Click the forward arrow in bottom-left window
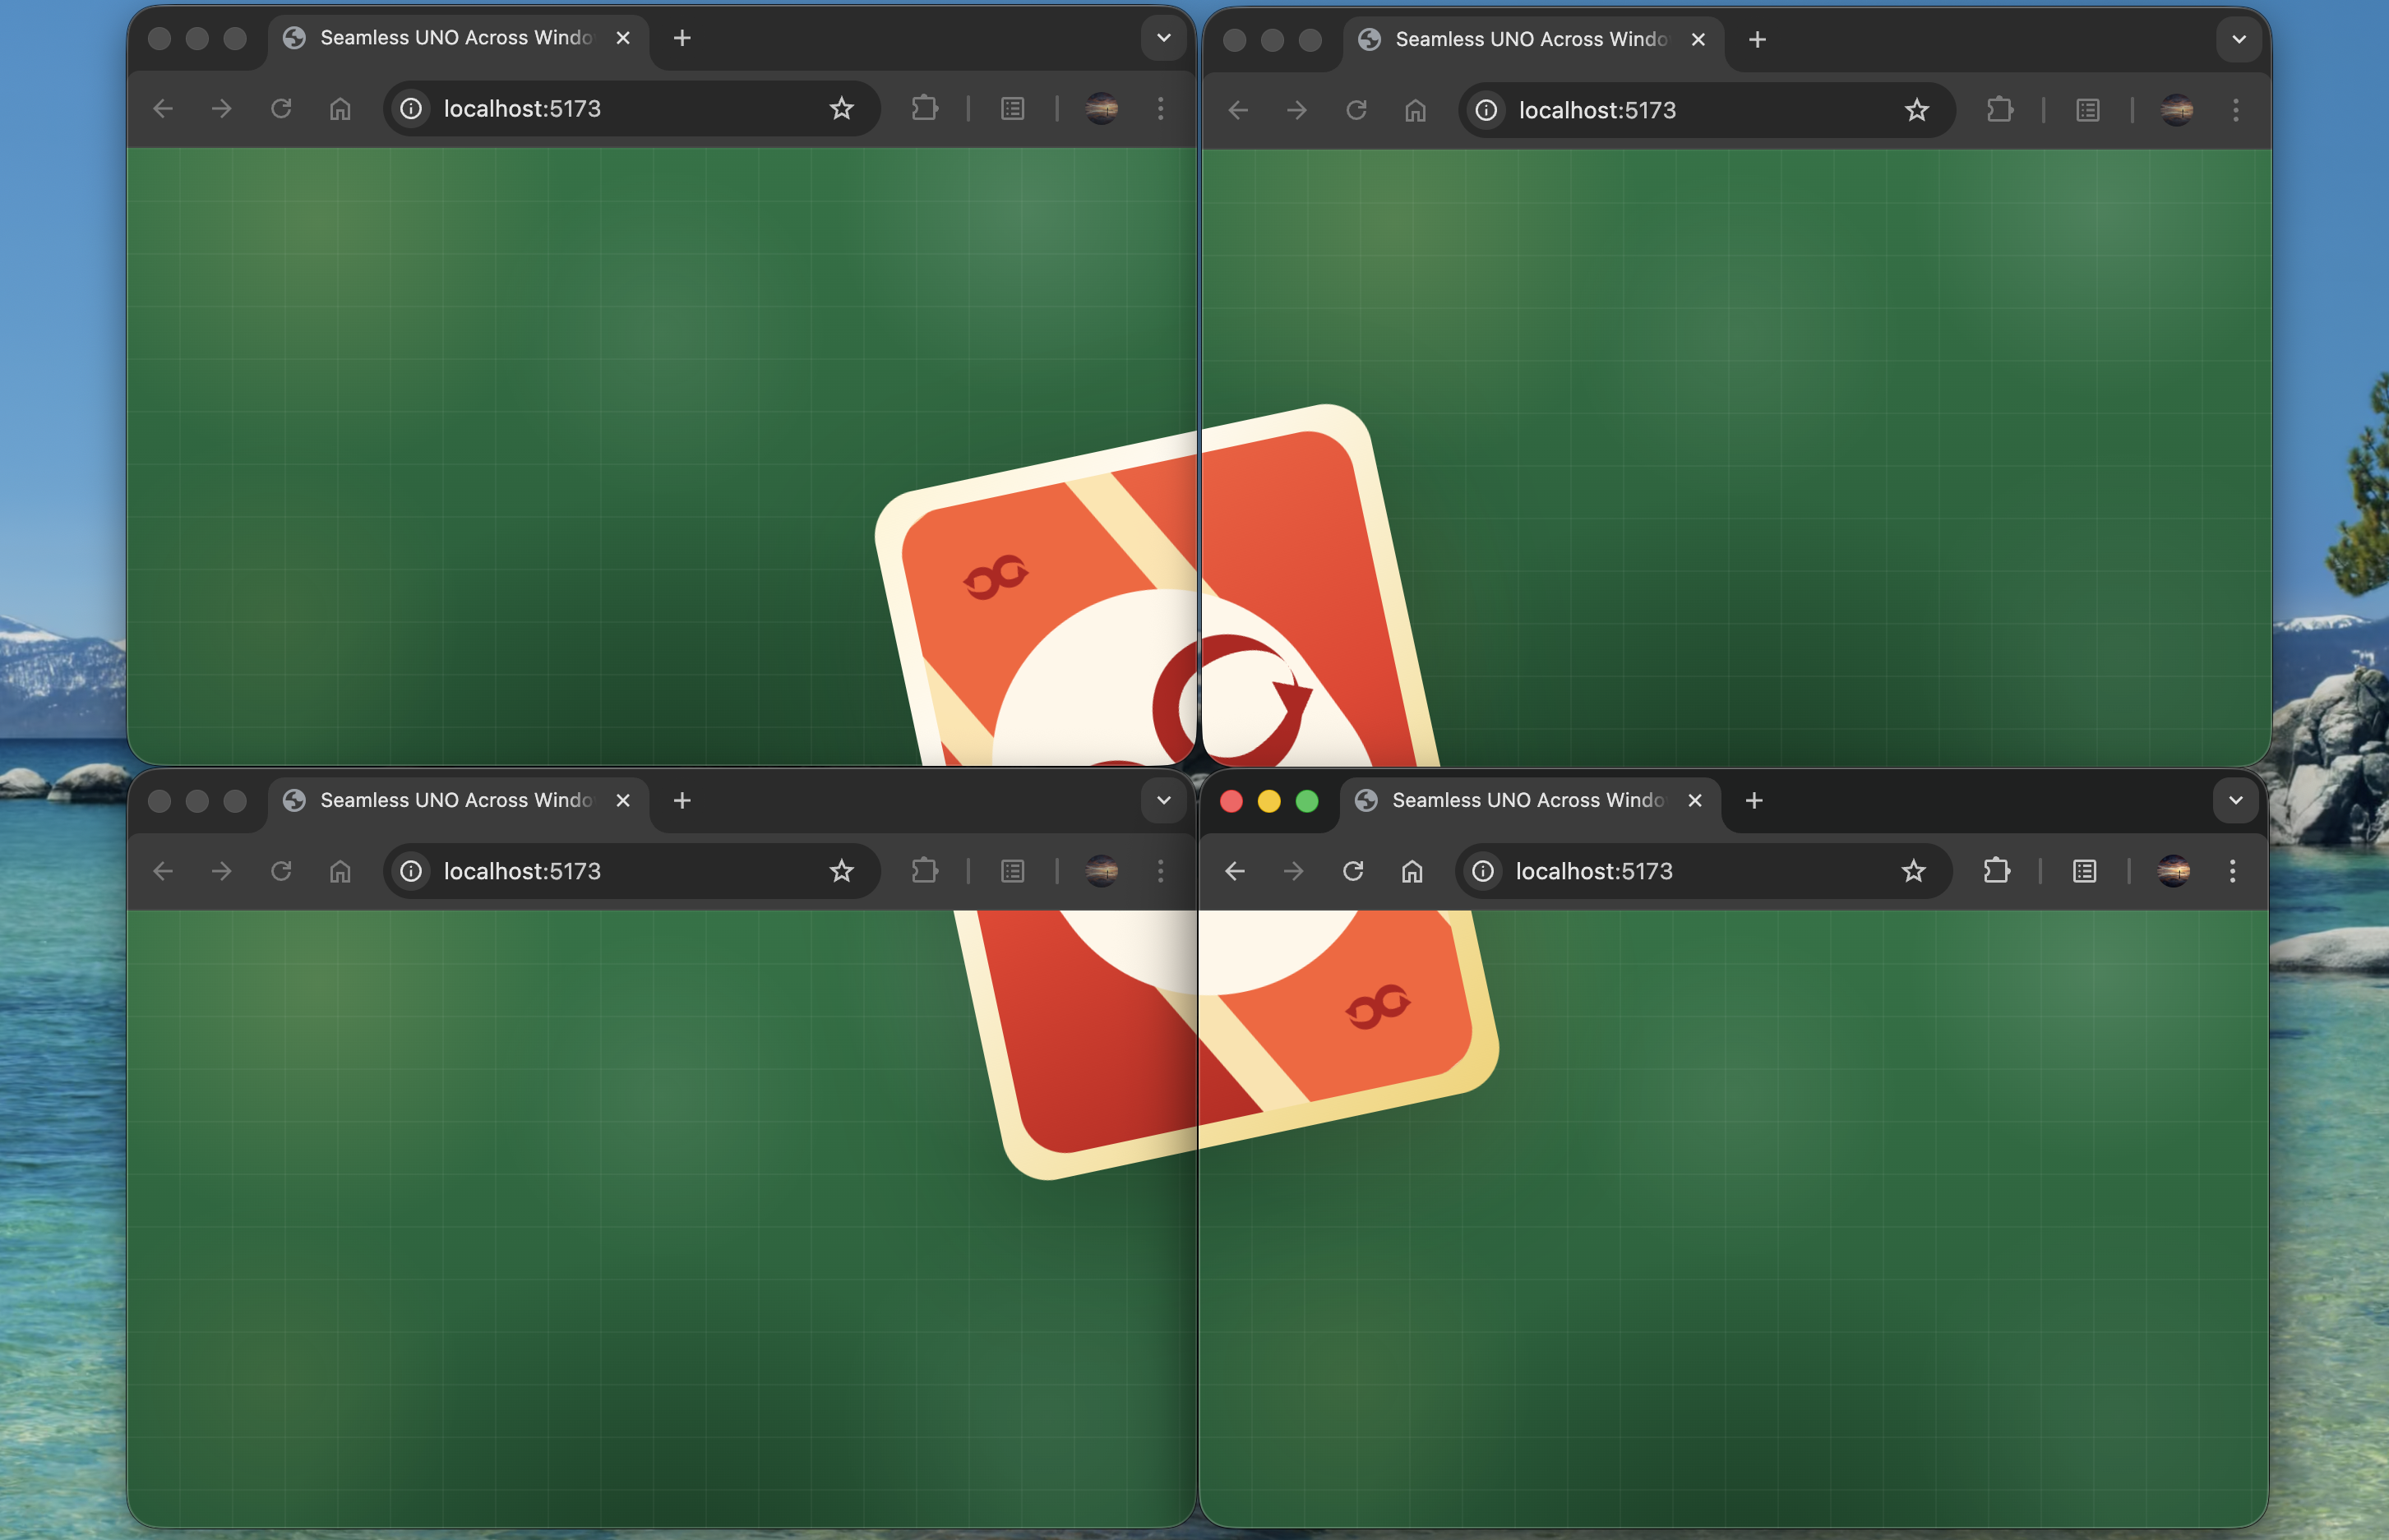Screen dimensions: 2389x1540 (x=222, y=871)
